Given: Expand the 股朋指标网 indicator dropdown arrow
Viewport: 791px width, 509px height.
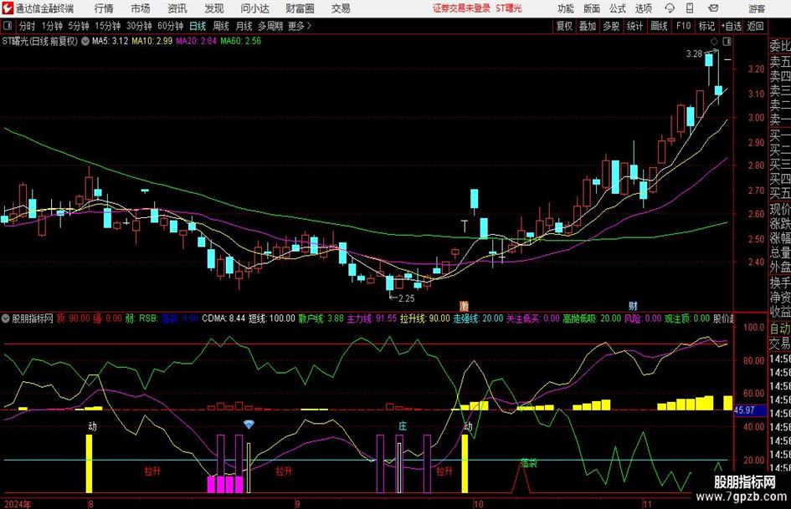Looking at the screenshot, I should pyautogui.click(x=6, y=318).
